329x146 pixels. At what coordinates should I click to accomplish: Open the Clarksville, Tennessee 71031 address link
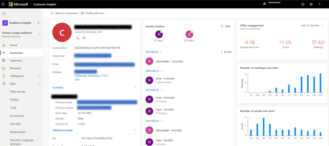[91, 76]
